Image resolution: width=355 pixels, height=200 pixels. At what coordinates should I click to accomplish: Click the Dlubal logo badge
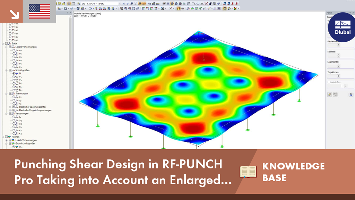(x=343, y=27)
